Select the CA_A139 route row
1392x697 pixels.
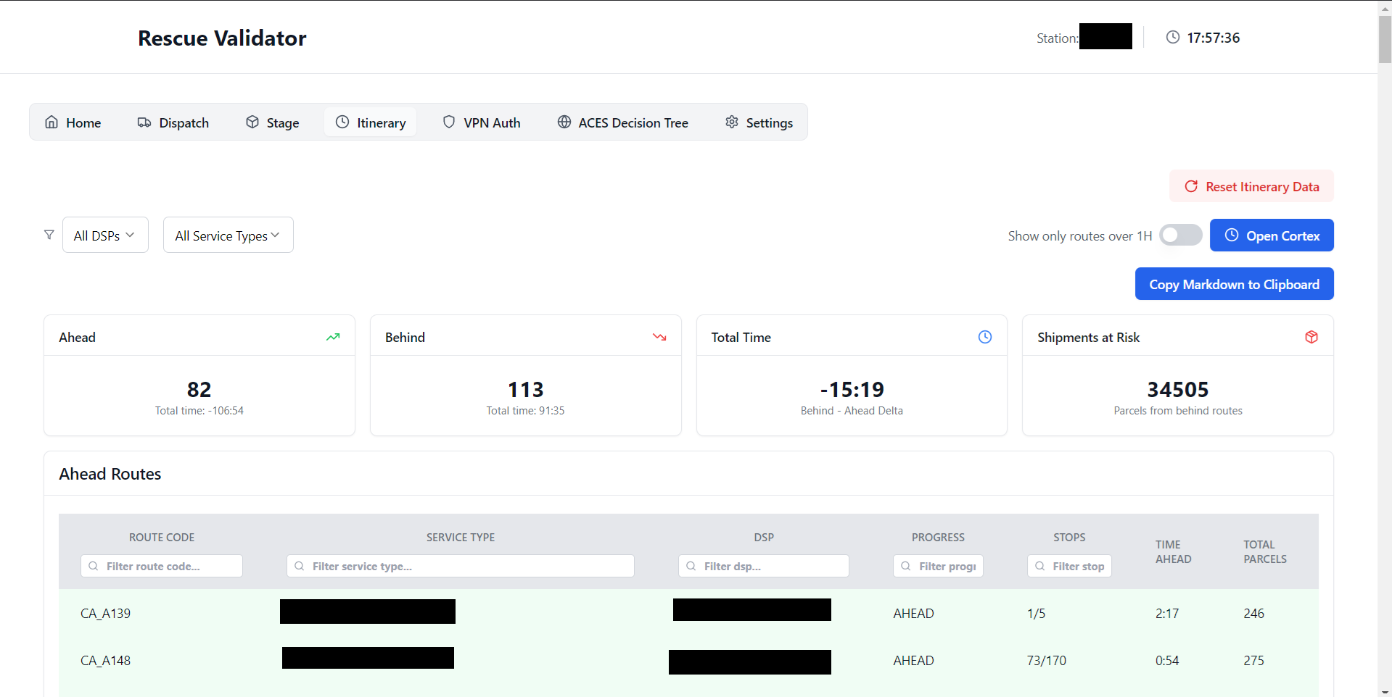pyautogui.click(x=106, y=614)
